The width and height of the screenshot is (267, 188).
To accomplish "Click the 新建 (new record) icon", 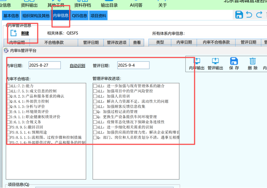I will click(x=14, y=33).
